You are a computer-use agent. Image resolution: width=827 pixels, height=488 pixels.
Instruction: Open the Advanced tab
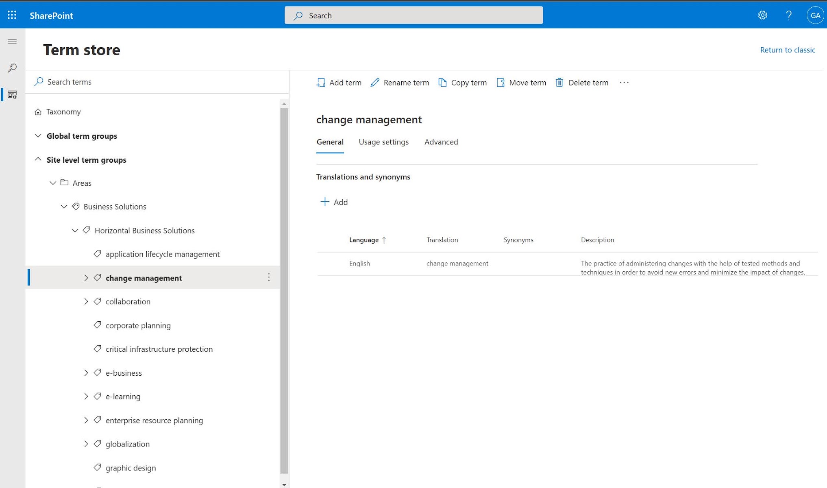(441, 142)
